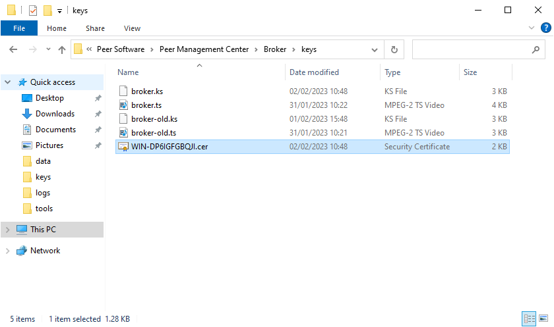554x327 pixels.
Task: Expand the This PC tree node
Action: point(8,230)
